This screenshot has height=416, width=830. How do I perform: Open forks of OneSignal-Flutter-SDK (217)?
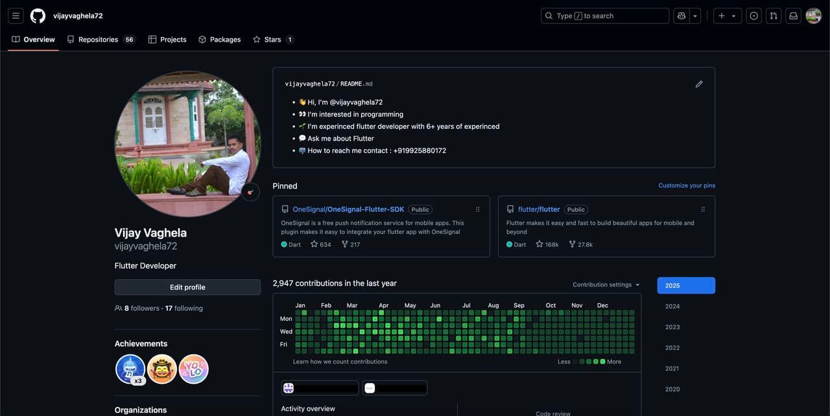pyautogui.click(x=351, y=244)
